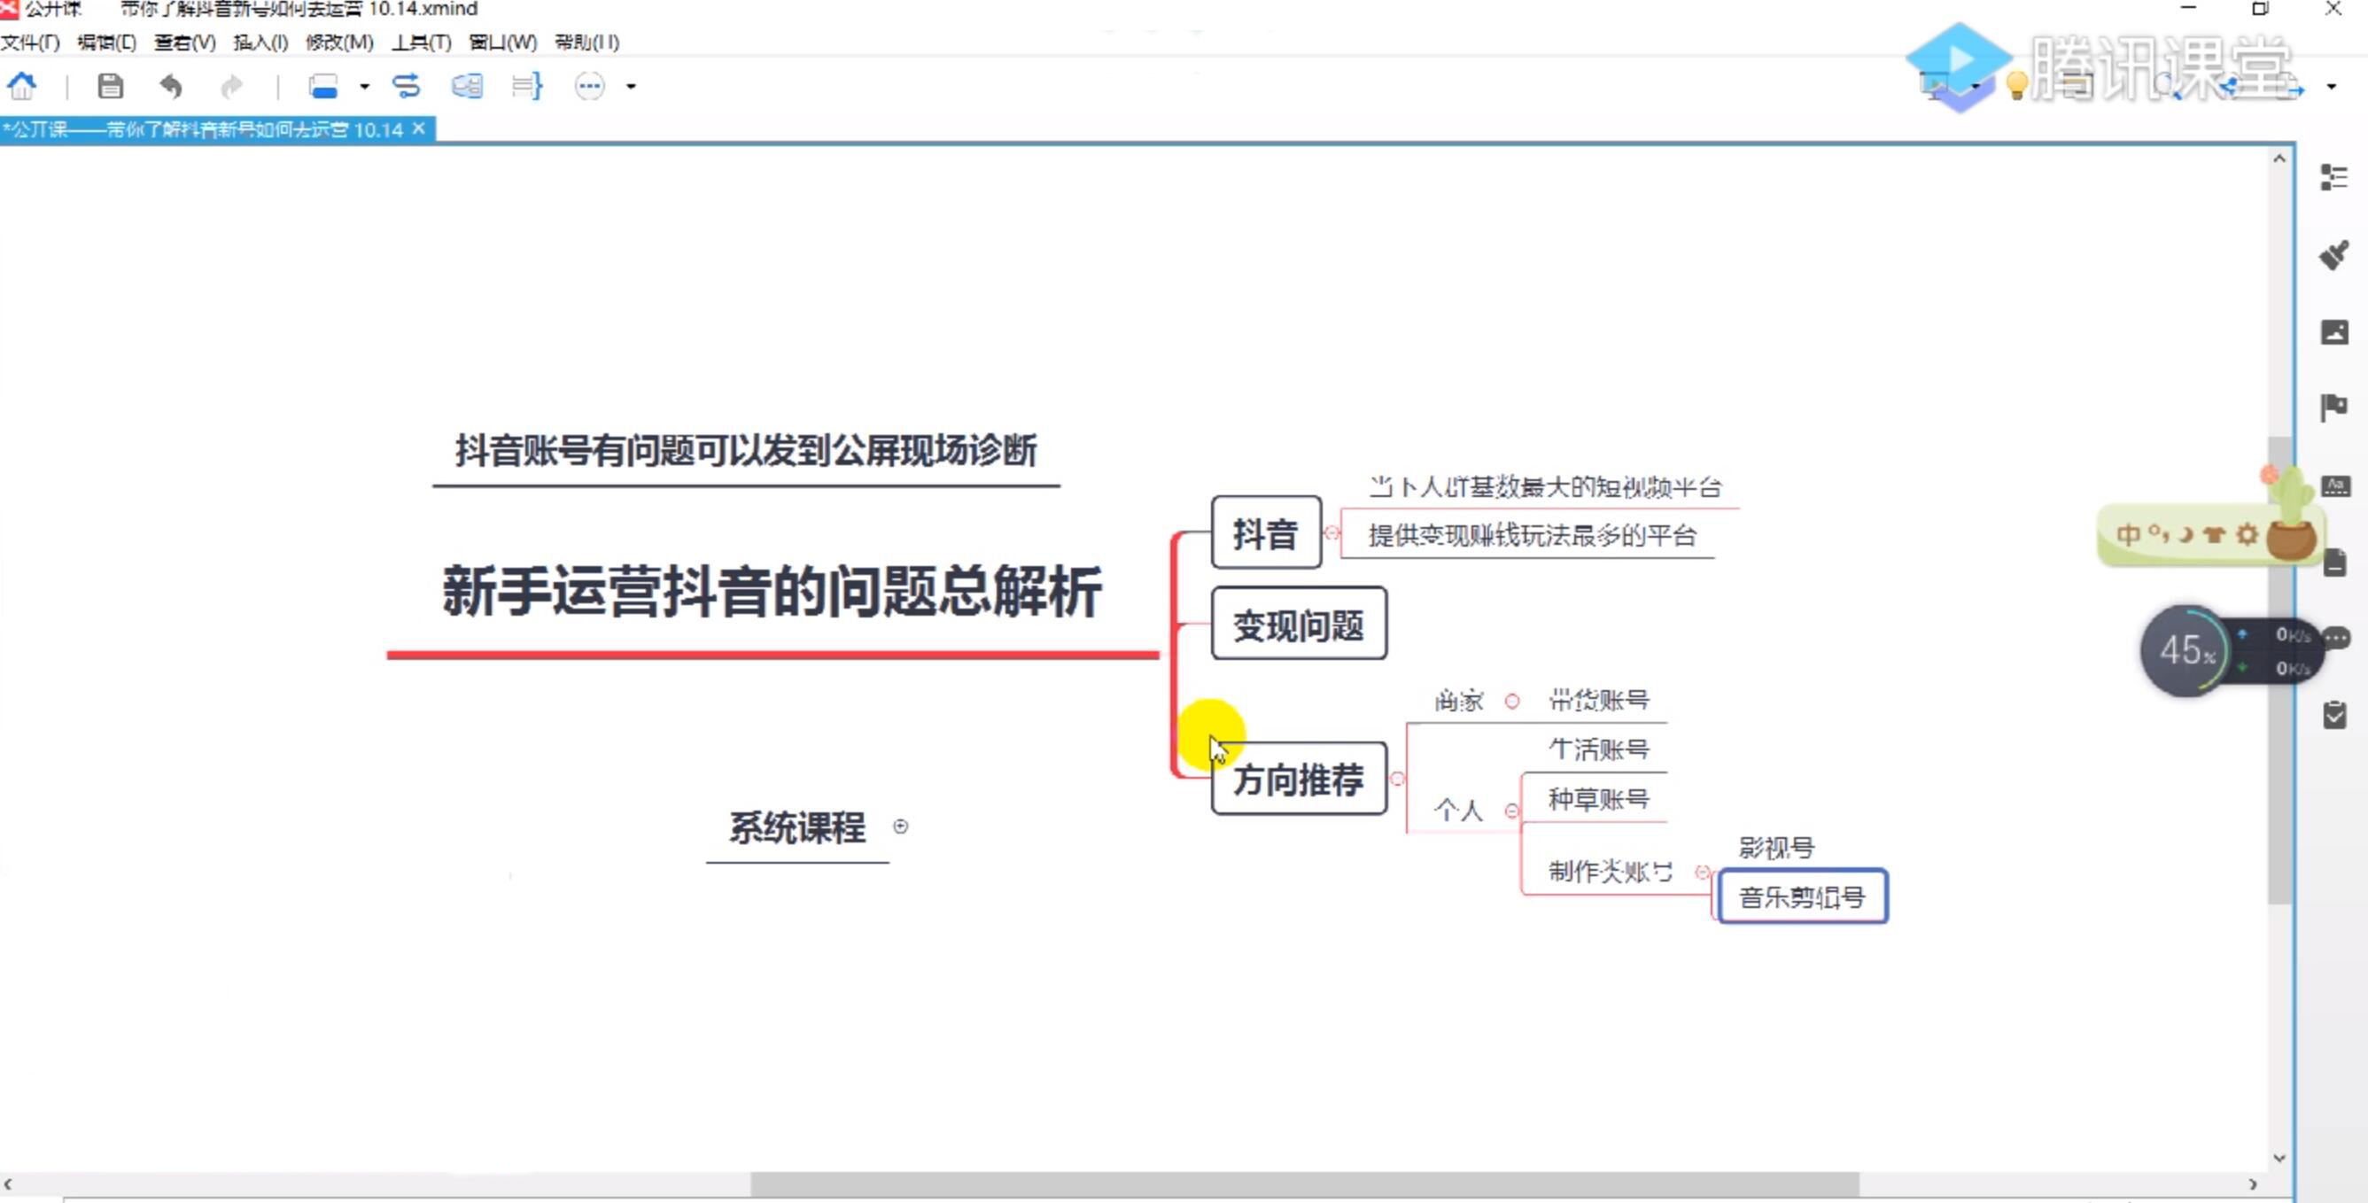Open the Task info clipboard icon in sidebar

2334,714
